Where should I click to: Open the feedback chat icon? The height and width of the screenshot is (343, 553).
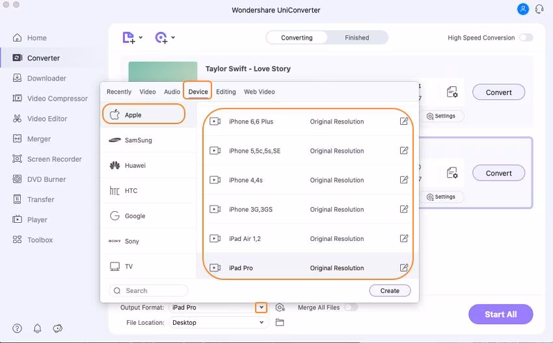point(57,328)
